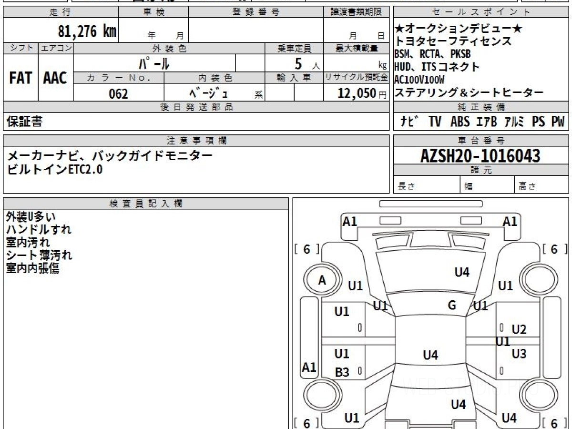
Task: Select the 保証書 entry
Action: (24, 122)
